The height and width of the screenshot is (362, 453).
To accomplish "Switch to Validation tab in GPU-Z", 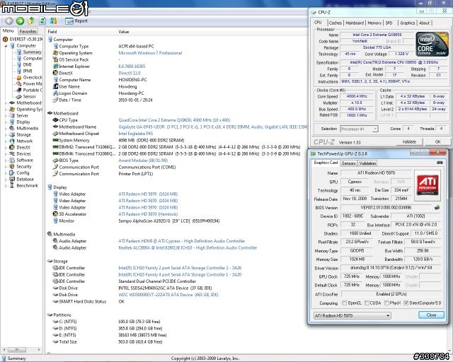I will pyautogui.click(x=367, y=163).
